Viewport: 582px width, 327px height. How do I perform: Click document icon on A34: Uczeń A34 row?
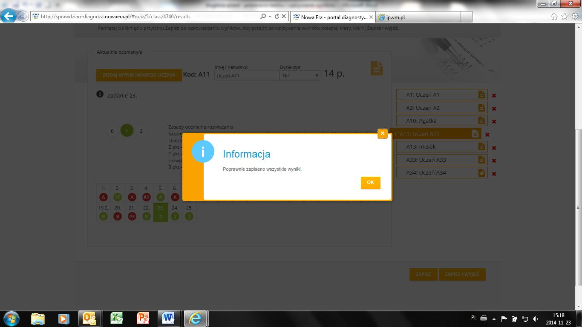tap(481, 172)
